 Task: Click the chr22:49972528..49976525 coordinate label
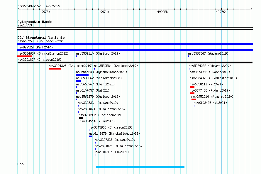click(x=39, y=6)
